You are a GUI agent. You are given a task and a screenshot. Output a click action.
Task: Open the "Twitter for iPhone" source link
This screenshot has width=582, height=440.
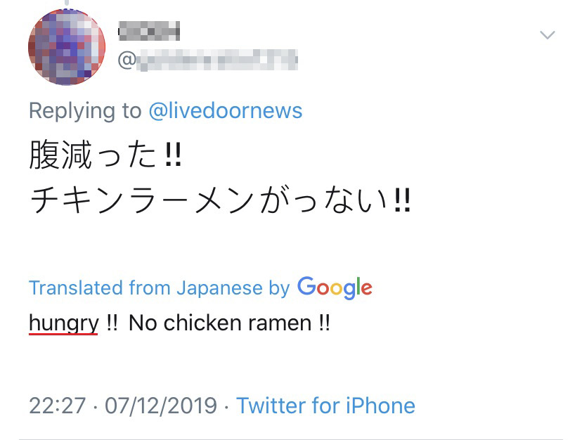click(x=325, y=406)
